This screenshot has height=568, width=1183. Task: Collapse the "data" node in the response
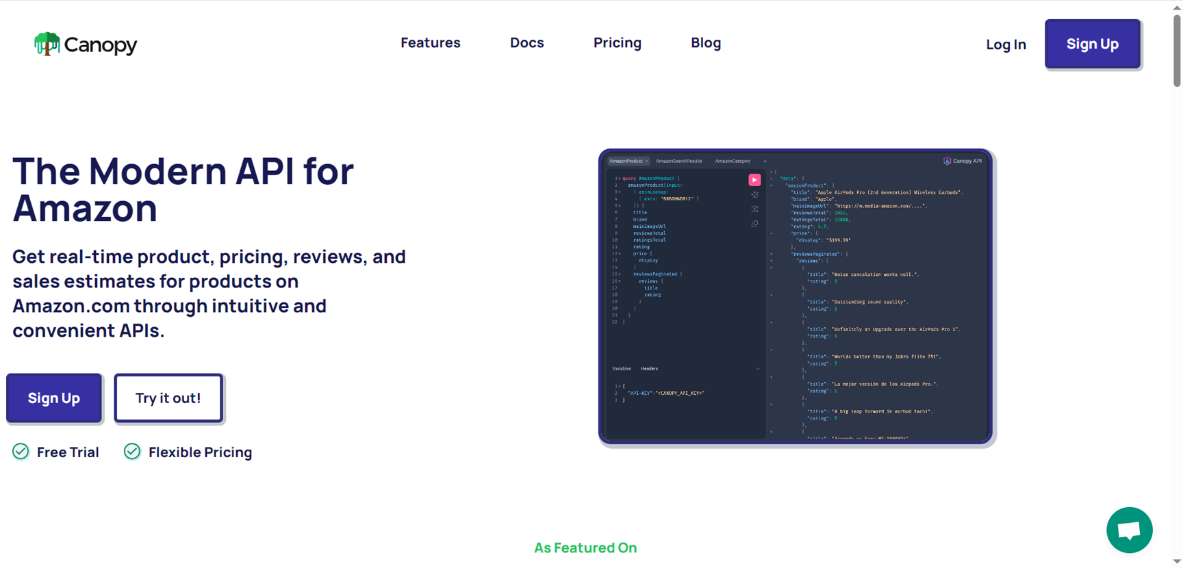click(772, 179)
